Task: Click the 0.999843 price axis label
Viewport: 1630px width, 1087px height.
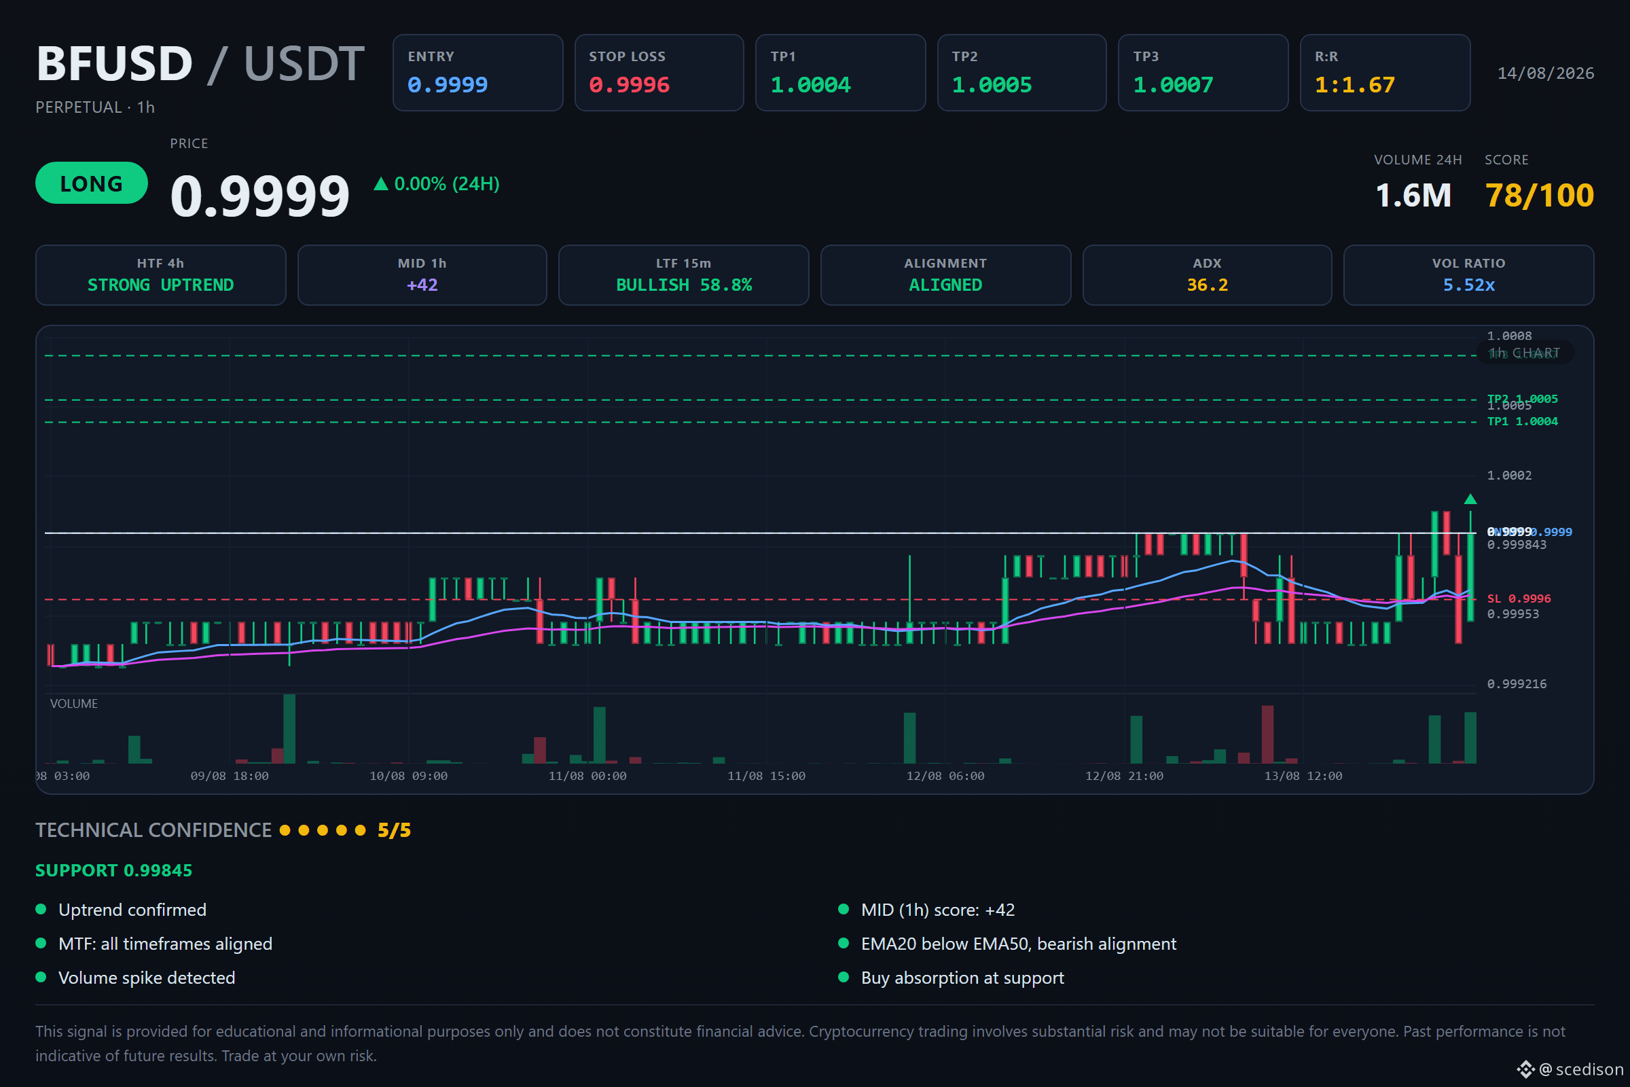Action: pyautogui.click(x=1517, y=545)
